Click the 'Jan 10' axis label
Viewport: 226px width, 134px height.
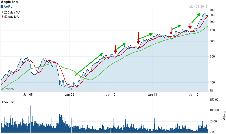pos(111,95)
